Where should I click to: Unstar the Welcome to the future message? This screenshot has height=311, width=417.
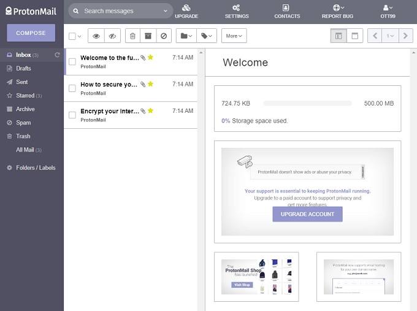coord(150,57)
